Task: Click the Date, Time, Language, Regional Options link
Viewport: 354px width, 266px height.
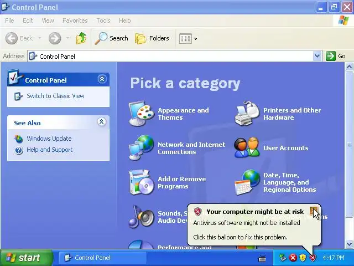Action: coord(290,182)
